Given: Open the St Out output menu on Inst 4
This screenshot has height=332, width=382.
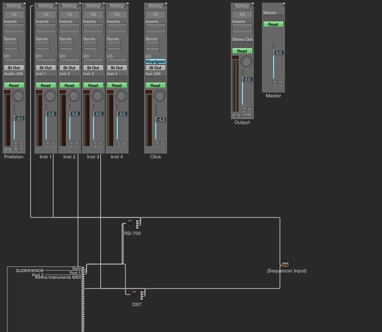Looking at the screenshot, I should (x=117, y=68).
